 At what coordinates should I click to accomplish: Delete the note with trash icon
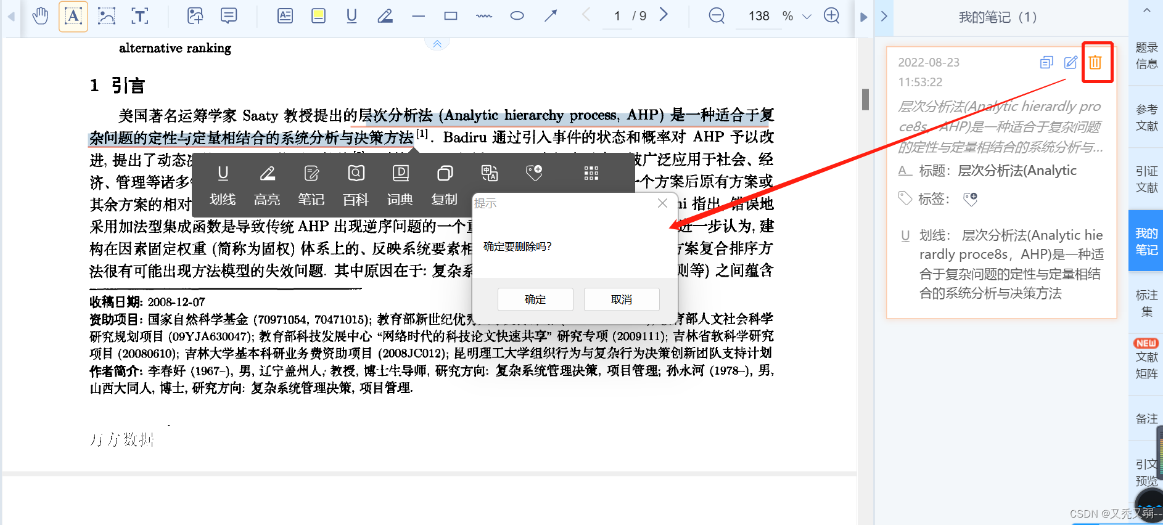pos(1095,62)
